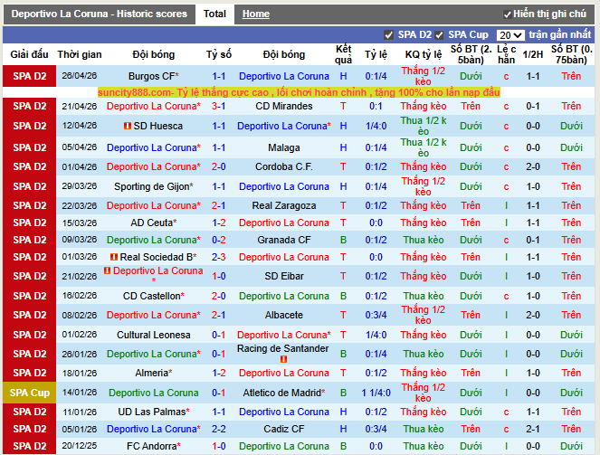This screenshot has width=600, height=455.
Task: Open UD Las Palmas team link
Action: tap(151, 412)
